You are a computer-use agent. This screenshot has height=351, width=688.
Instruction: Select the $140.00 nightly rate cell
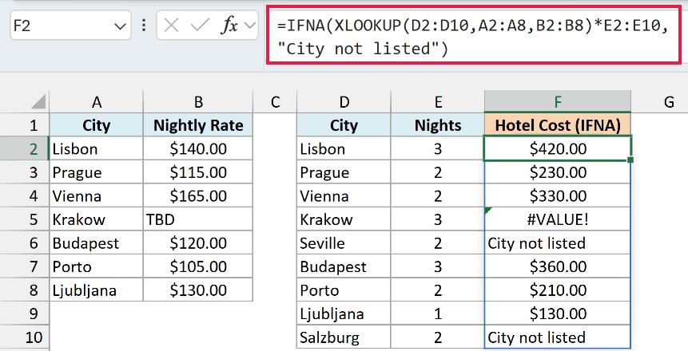(x=198, y=148)
